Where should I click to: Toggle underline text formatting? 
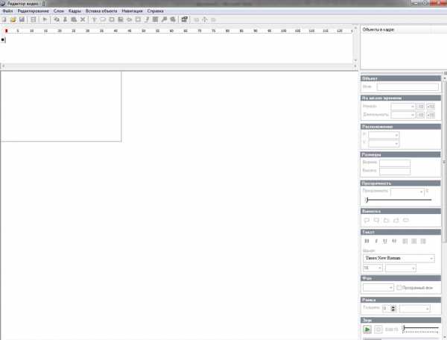tap(385, 242)
